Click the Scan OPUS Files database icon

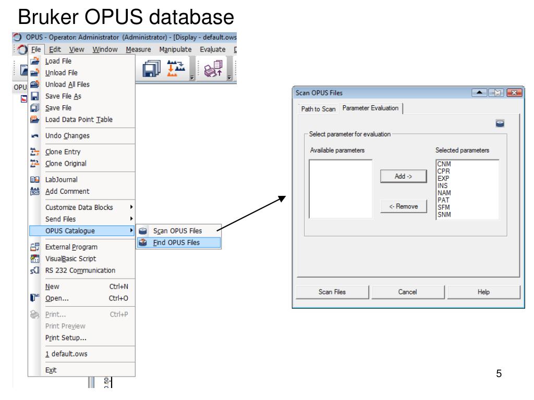[143, 231]
